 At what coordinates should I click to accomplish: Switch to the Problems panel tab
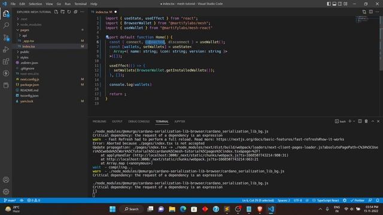(99, 121)
